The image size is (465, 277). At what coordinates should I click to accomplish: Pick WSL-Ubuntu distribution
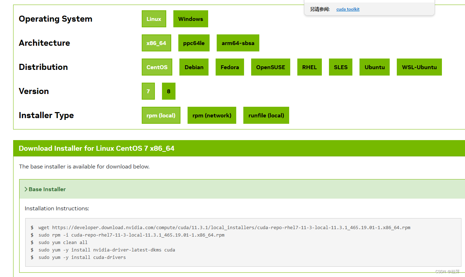pyautogui.click(x=419, y=67)
